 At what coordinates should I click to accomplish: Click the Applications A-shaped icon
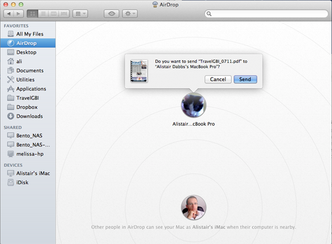point(11,89)
